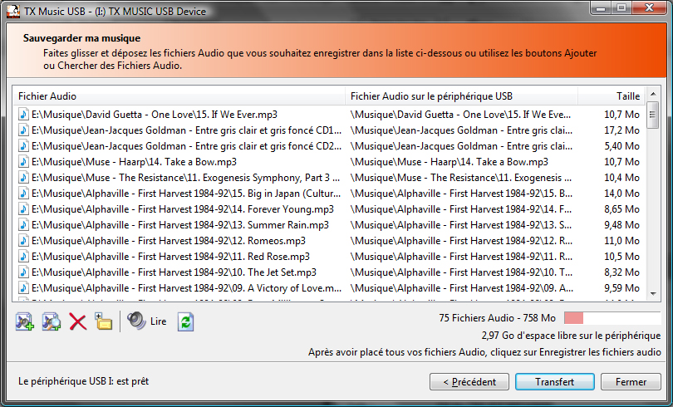Click the list scrollbar up arrow
Image resolution: width=673 pixels, height=407 pixels.
pos(653,94)
